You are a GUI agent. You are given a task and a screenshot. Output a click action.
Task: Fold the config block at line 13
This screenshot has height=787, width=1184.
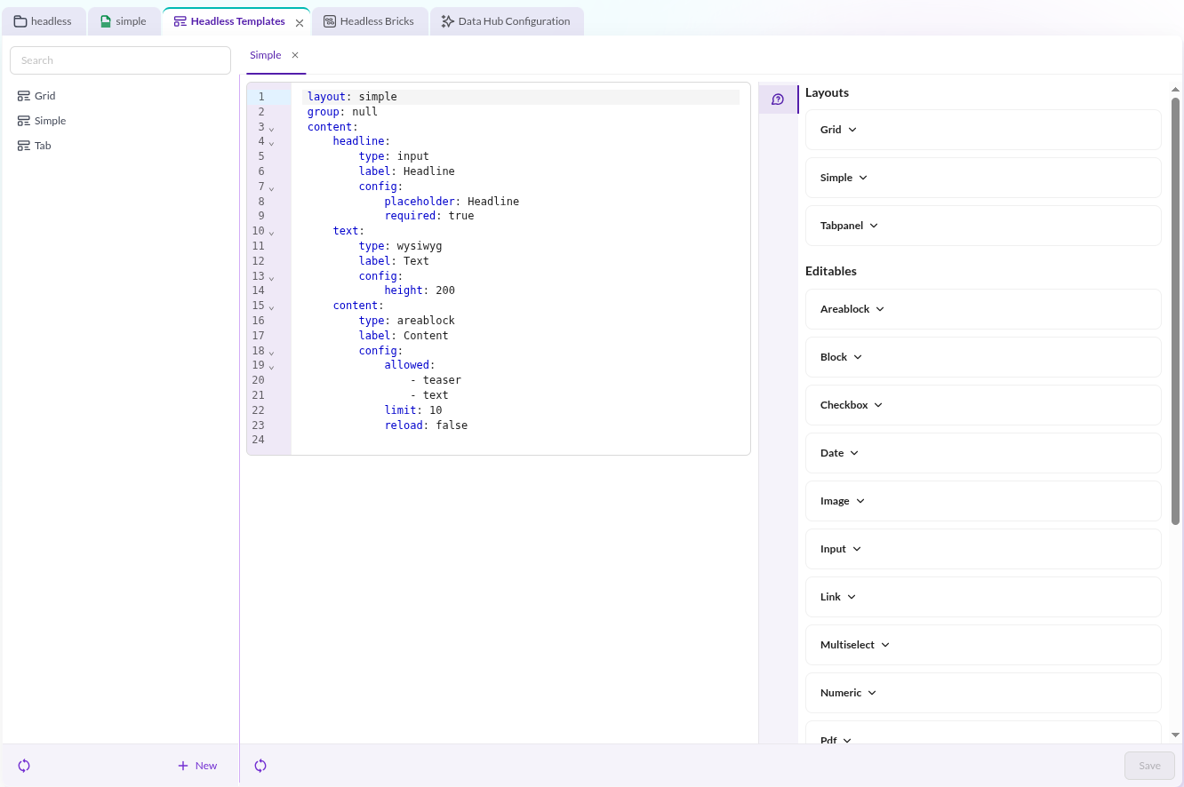click(x=272, y=277)
